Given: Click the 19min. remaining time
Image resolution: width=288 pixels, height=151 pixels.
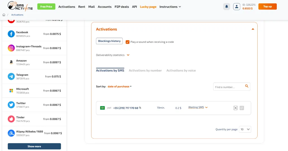Looking at the screenshot, I should click(x=161, y=108).
